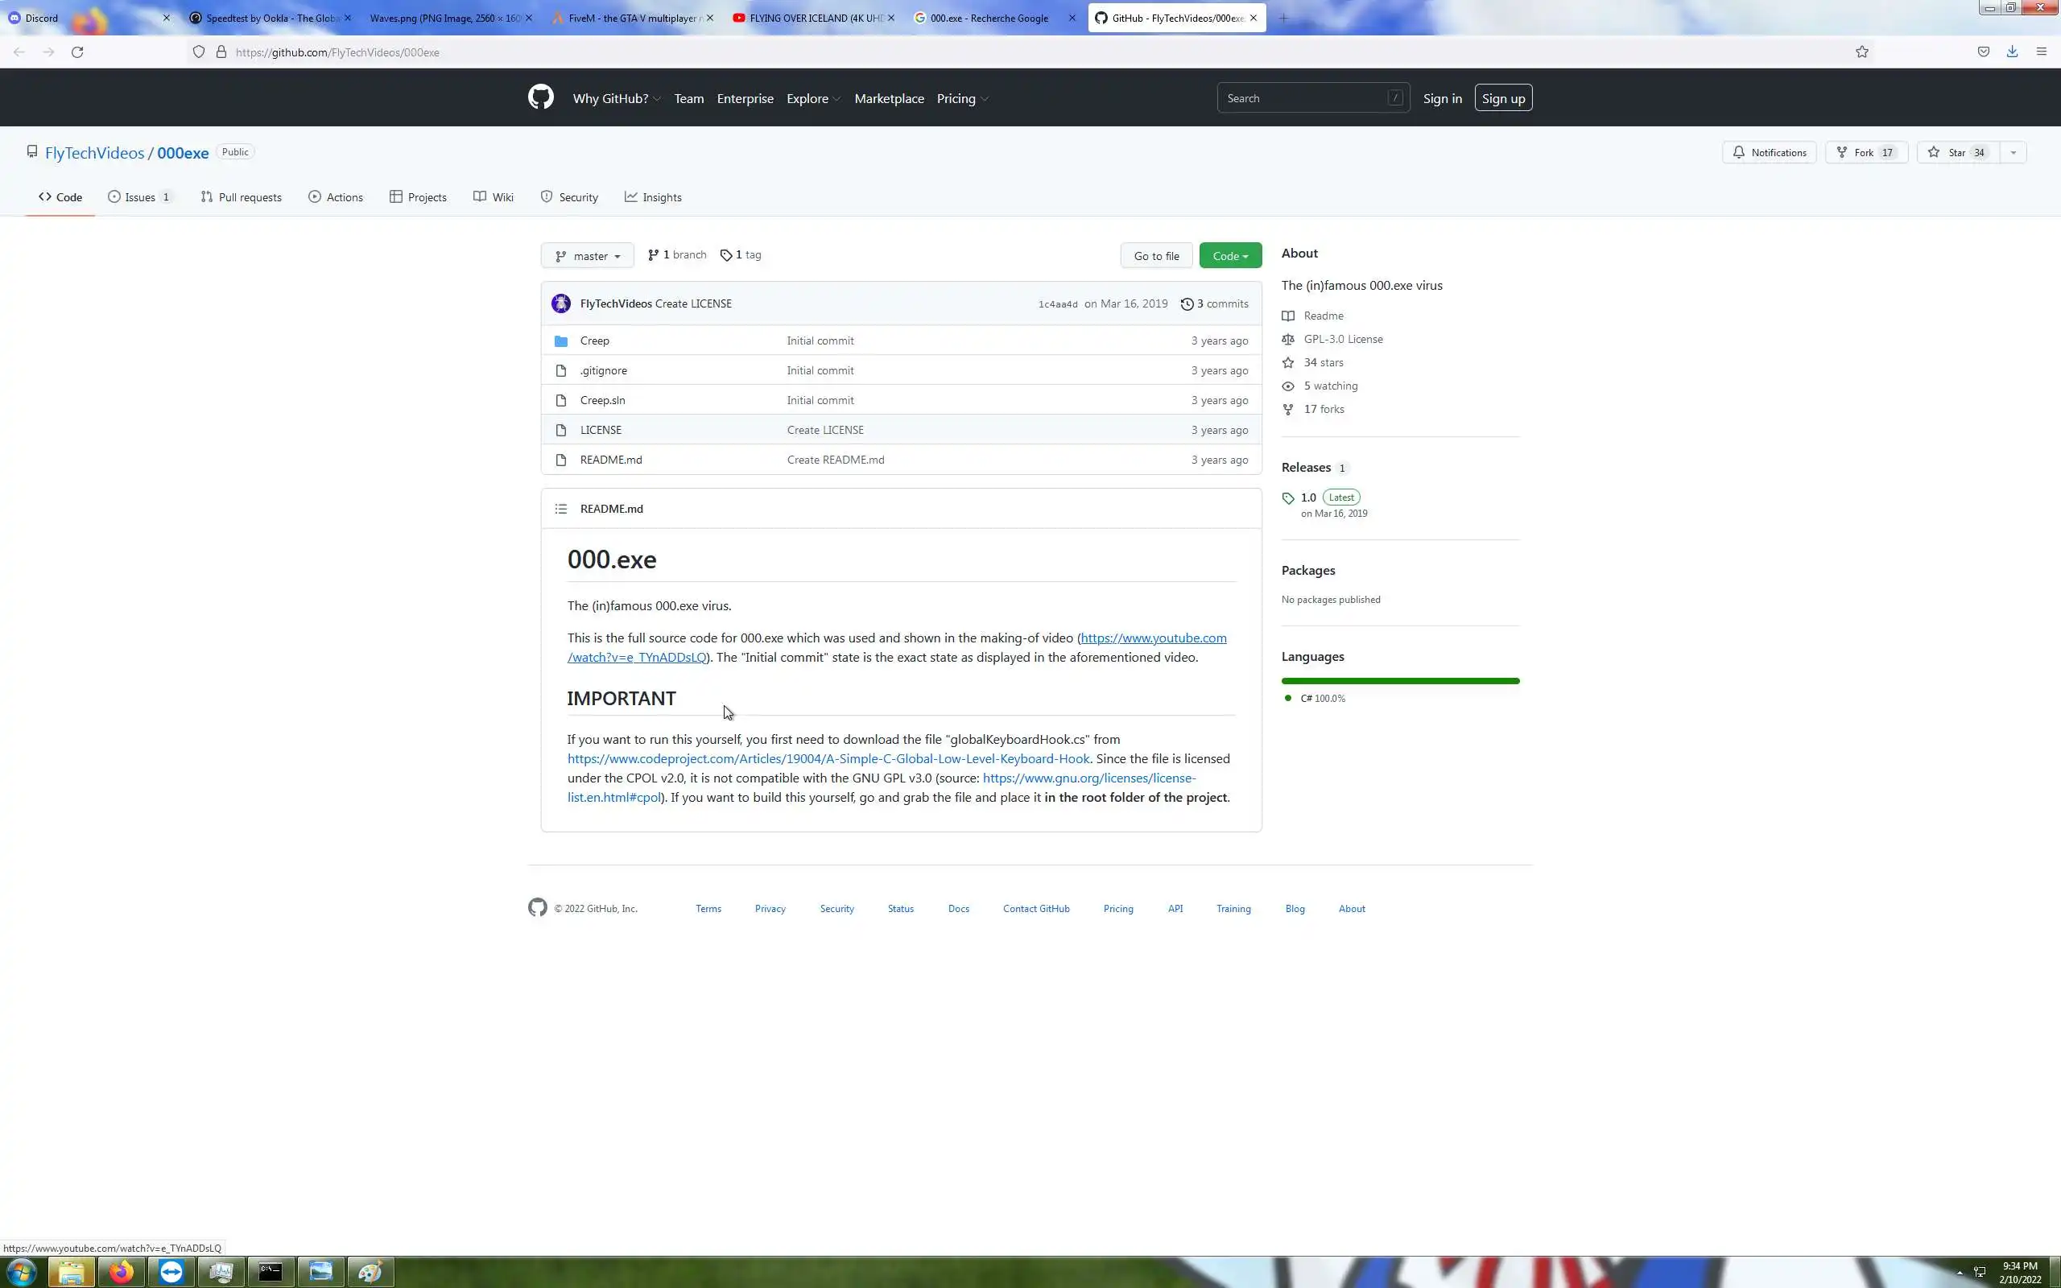
Task: Open the Creep folder
Action: (x=594, y=341)
